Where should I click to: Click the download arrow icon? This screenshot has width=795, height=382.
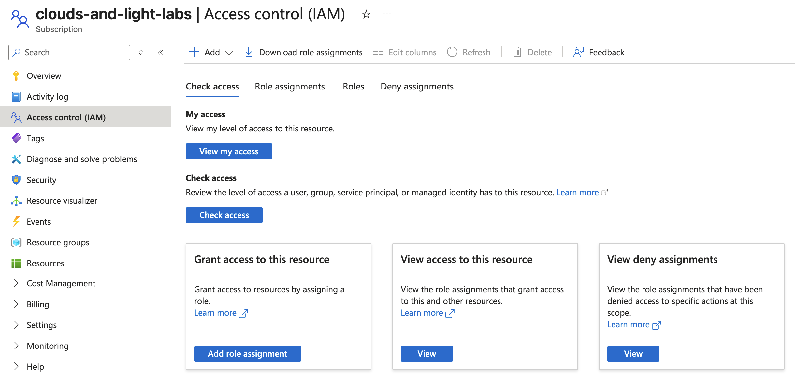click(249, 52)
